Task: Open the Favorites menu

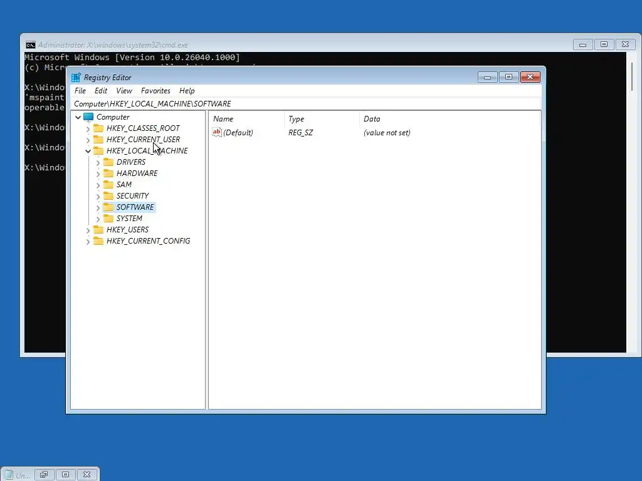Action: [x=155, y=91]
